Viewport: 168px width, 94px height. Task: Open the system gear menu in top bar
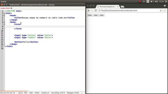tap(166, 2)
